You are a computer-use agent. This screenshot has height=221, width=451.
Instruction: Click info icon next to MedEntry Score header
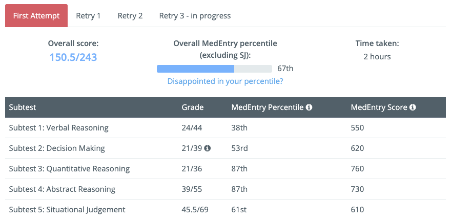click(413, 107)
